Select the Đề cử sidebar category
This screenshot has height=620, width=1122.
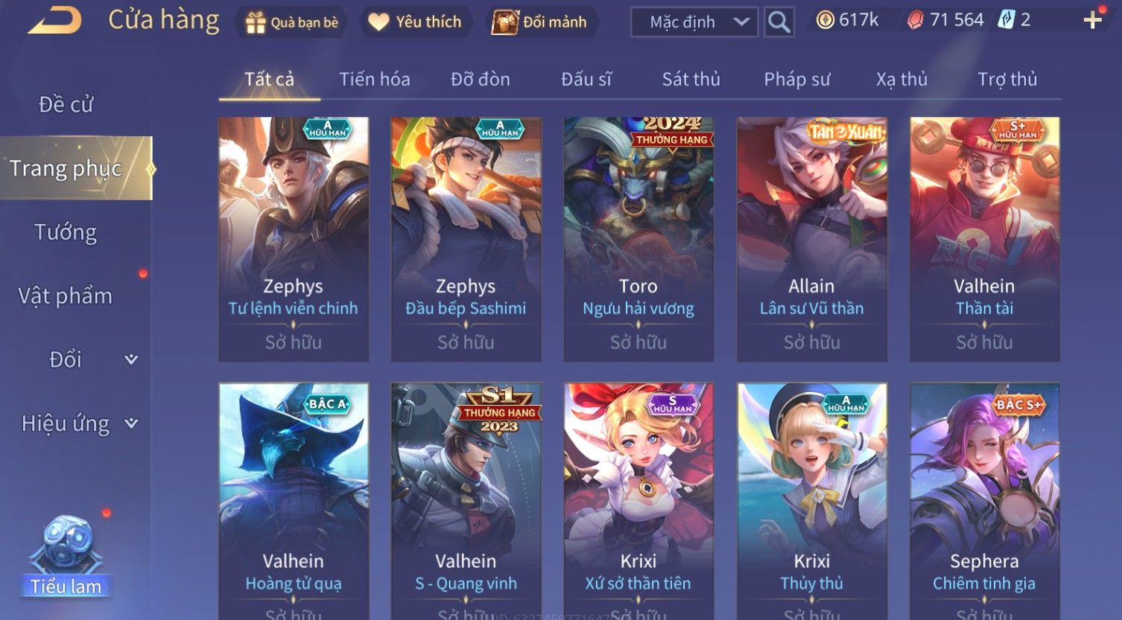(x=66, y=105)
